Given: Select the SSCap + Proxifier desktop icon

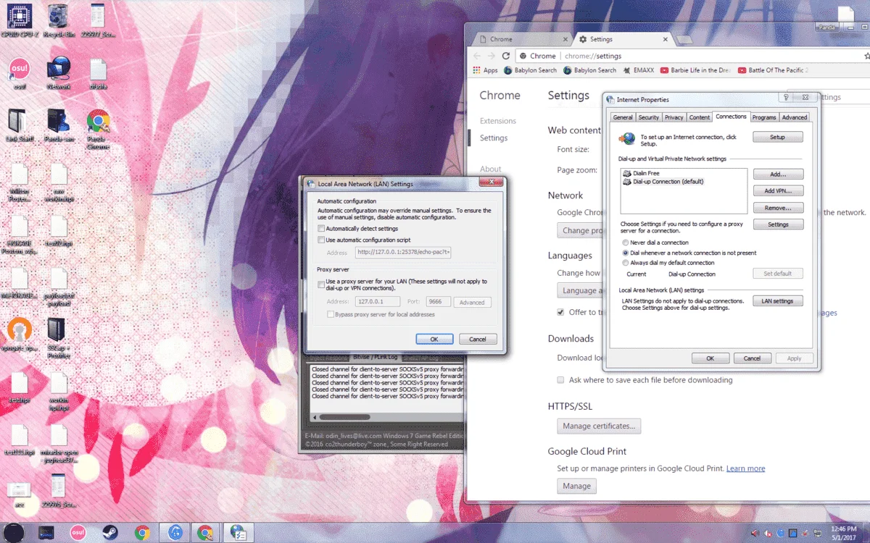Looking at the screenshot, I should pyautogui.click(x=58, y=336).
